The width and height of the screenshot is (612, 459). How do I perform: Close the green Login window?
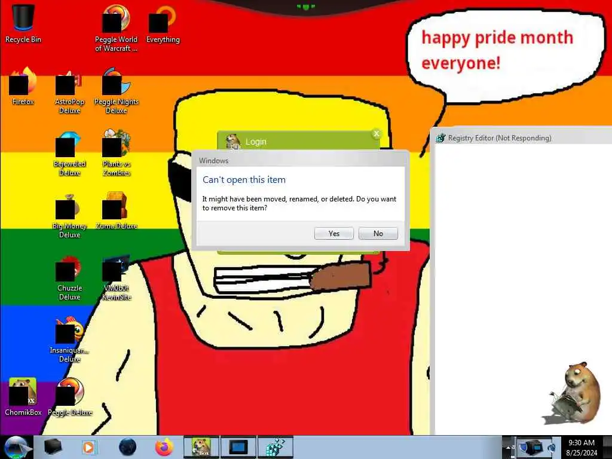click(x=377, y=134)
